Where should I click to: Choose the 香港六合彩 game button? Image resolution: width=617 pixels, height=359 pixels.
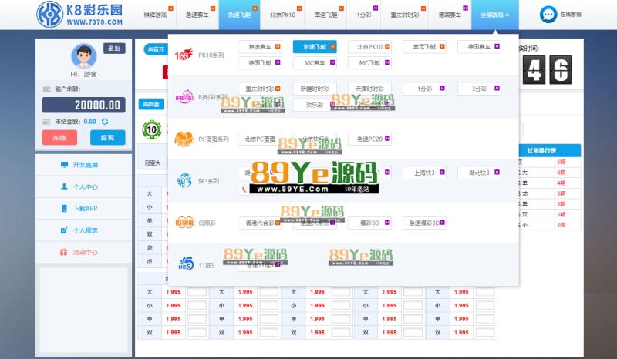tap(260, 223)
